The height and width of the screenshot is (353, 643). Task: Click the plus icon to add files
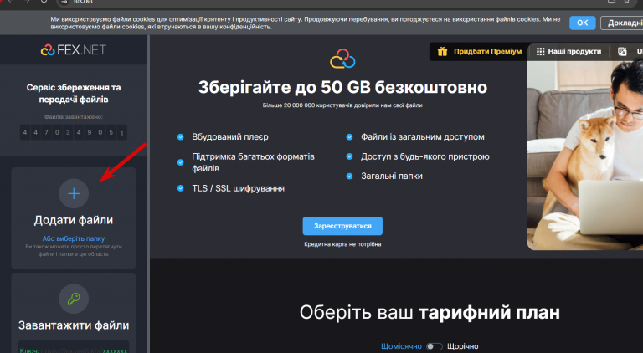(74, 193)
